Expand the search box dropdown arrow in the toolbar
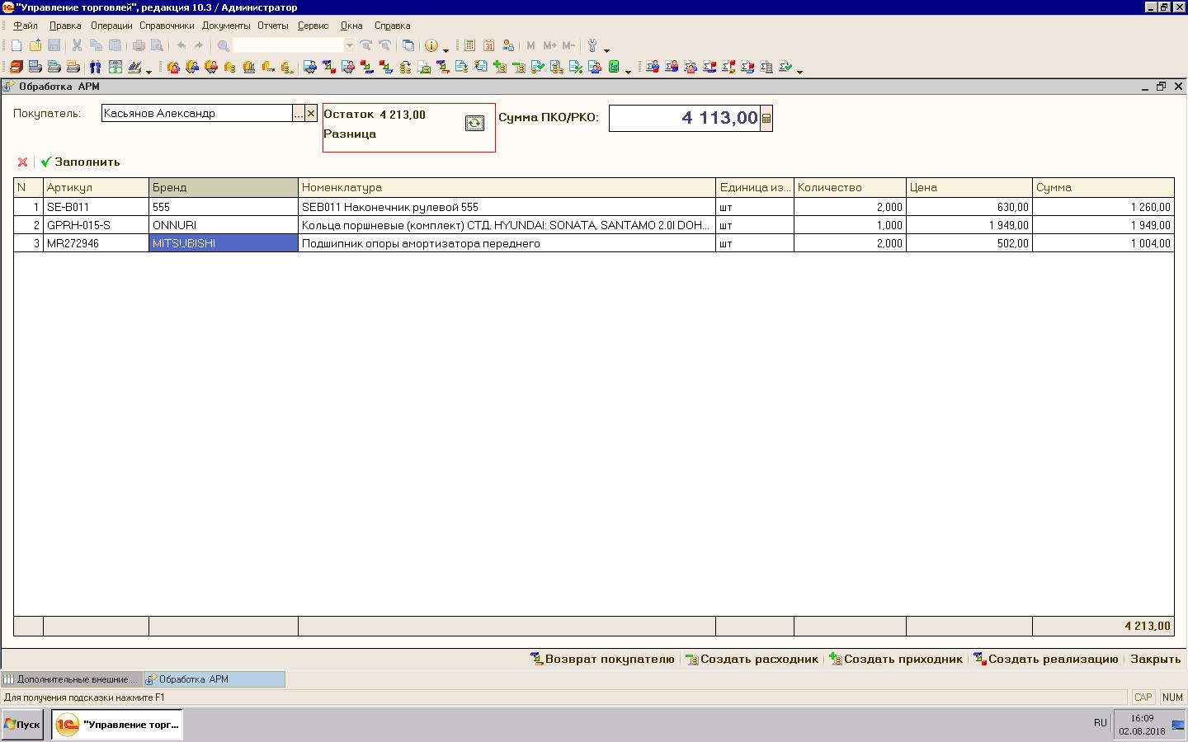 click(350, 46)
